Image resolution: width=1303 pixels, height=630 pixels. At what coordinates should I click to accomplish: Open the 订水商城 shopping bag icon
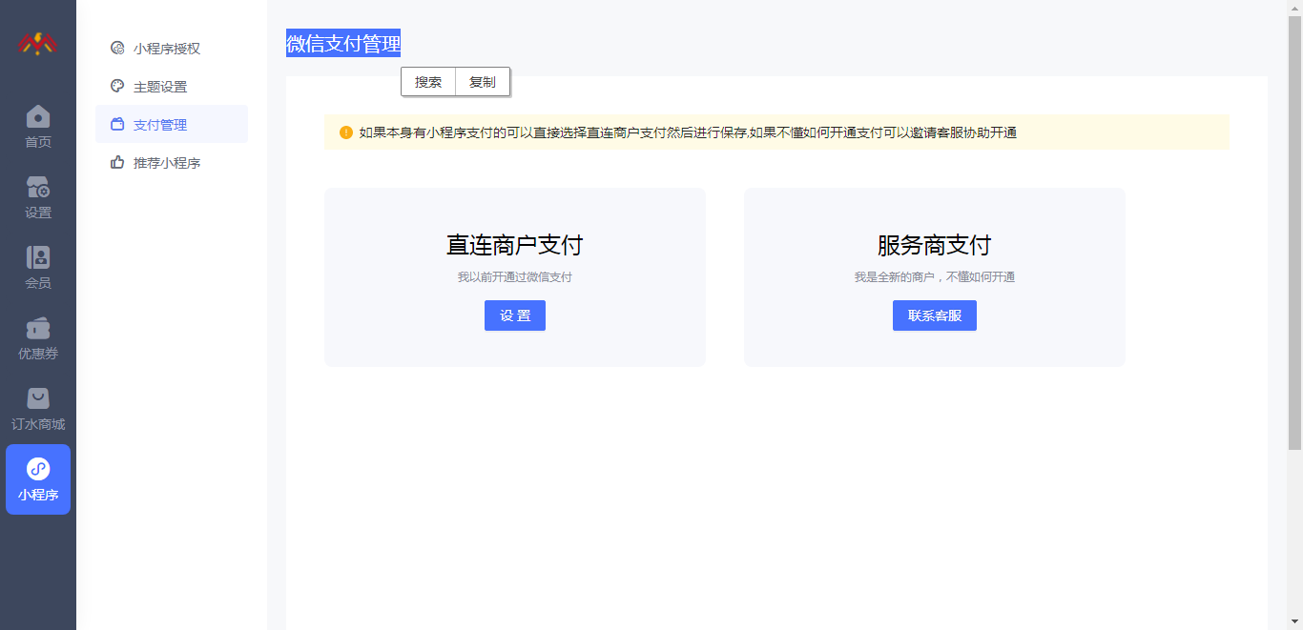coord(38,398)
